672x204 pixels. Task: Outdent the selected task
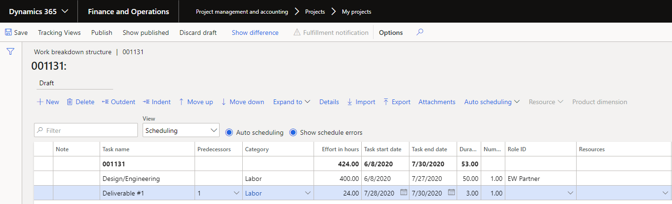(x=119, y=102)
